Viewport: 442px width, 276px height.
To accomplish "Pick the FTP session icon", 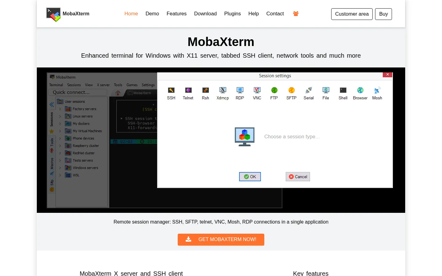I will 274,90.
